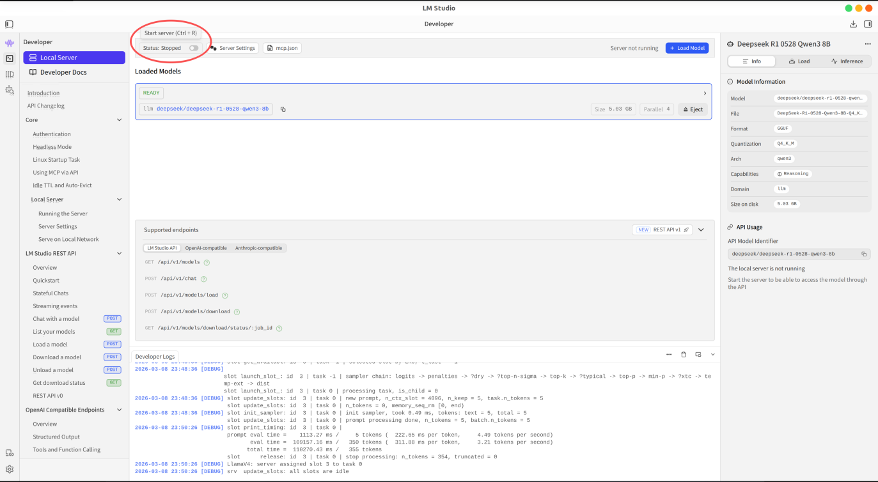
Task: Collapse the Supported endpoints panel chevron
Action: pos(701,229)
